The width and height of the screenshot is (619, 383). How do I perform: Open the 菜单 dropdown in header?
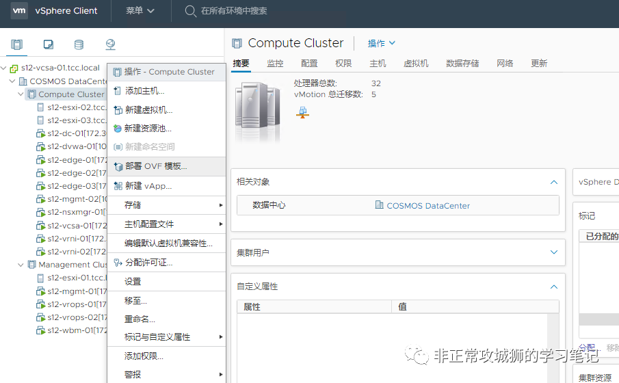(140, 11)
